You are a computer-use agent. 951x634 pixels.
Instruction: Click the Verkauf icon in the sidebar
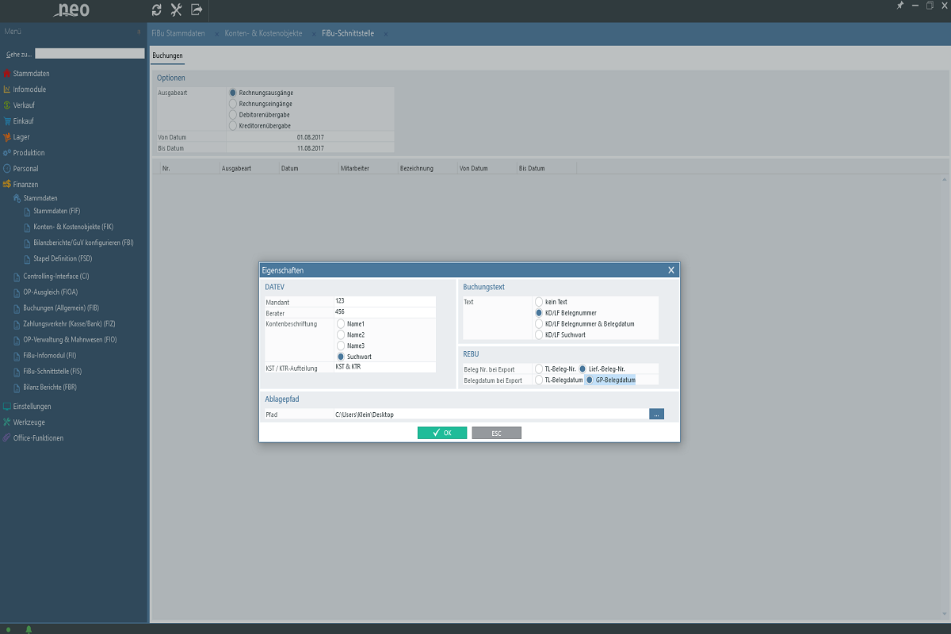point(7,105)
